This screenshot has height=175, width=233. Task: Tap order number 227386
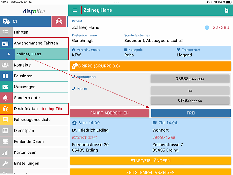pyautogui.click(x=221, y=27)
